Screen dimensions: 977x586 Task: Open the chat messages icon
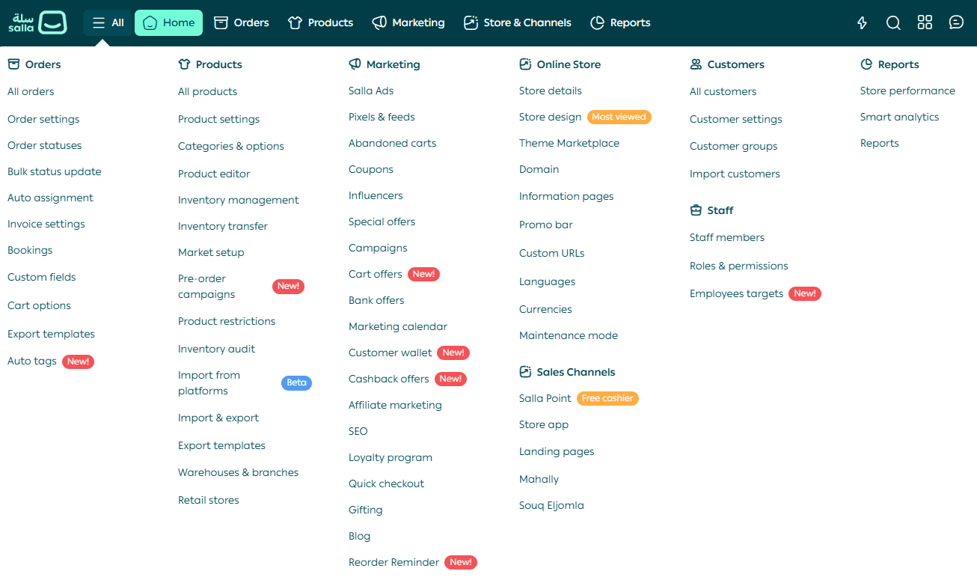956,22
